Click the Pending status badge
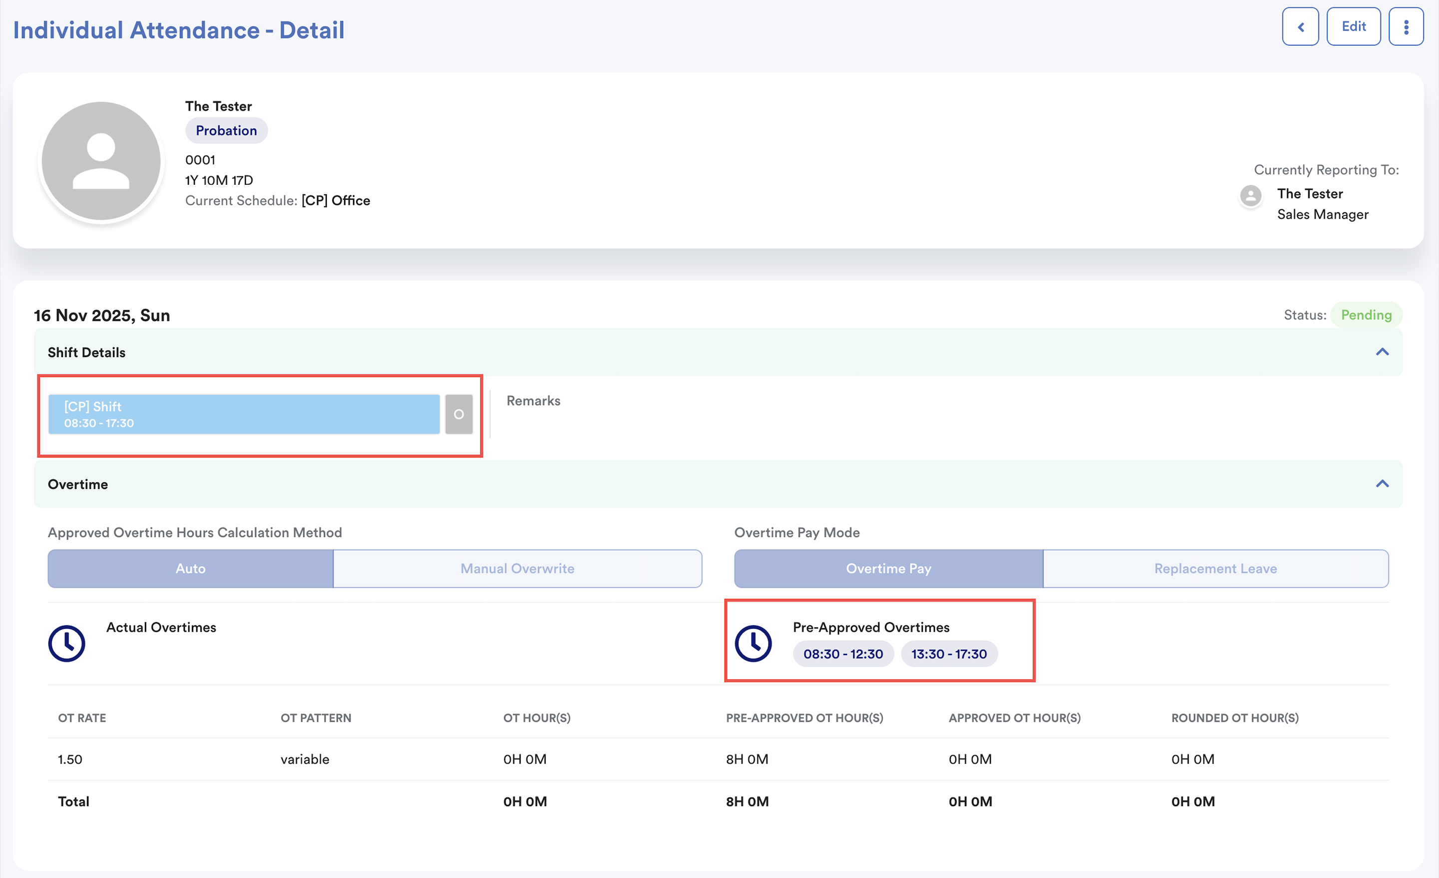Viewport: 1439px width, 878px height. coord(1366,315)
